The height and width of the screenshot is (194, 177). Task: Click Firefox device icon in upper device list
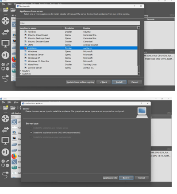[14, 59]
